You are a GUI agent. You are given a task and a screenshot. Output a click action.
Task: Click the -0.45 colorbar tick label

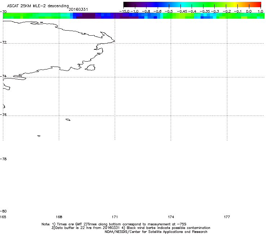(x=182, y=12)
